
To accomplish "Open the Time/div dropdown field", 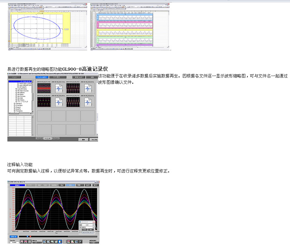I will click(14, 242).
